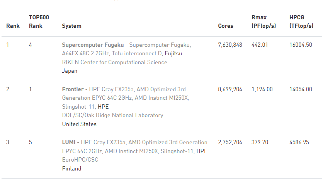Screen dimensions: 323x179
Task: Open RIKEN Center for Computational Science
Action: pos(114,62)
